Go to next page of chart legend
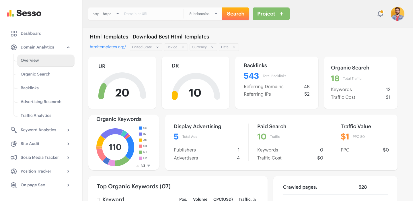The image size is (413, 201). pyautogui.click(x=149, y=166)
